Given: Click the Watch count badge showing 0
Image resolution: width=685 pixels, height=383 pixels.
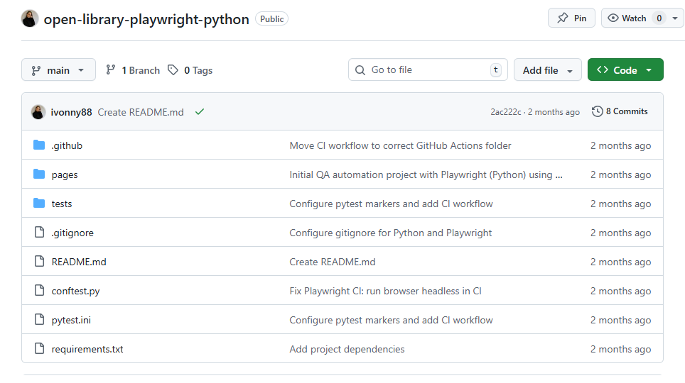Looking at the screenshot, I should [x=659, y=18].
